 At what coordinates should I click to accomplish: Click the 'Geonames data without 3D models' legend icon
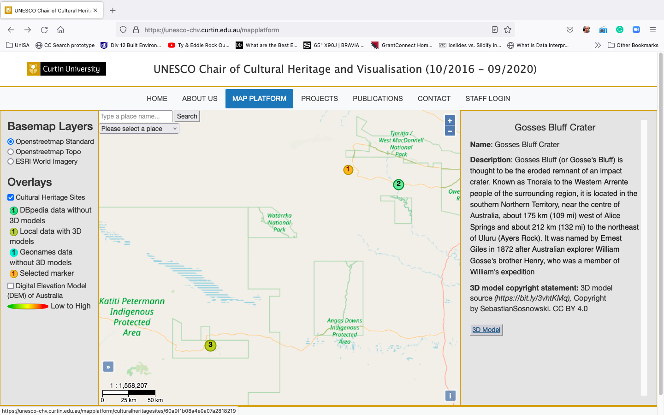[14, 253]
